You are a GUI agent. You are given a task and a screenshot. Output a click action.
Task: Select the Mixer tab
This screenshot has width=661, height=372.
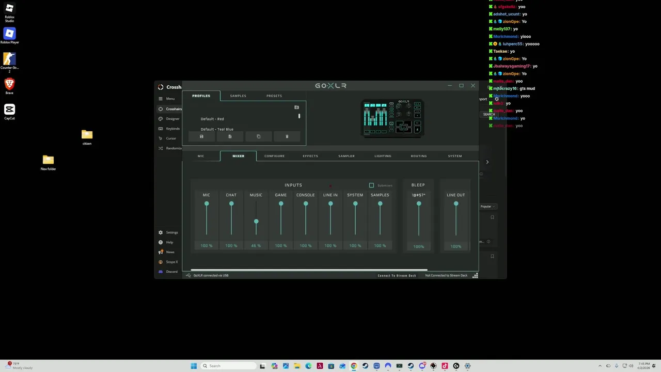point(238,156)
